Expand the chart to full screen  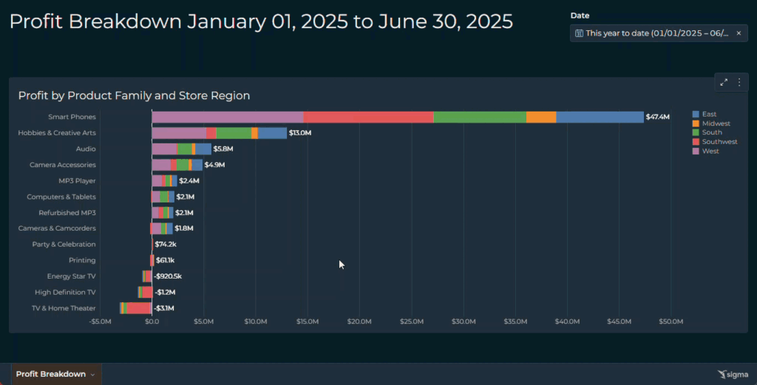[724, 83]
